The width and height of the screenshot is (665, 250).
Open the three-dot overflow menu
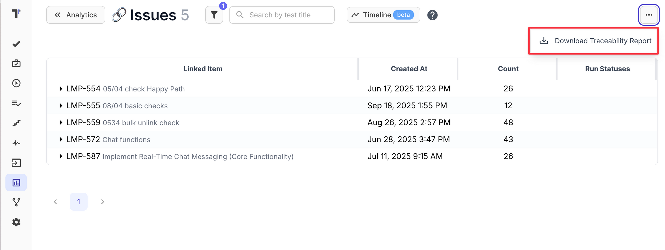pyautogui.click(x=648, y=15)
